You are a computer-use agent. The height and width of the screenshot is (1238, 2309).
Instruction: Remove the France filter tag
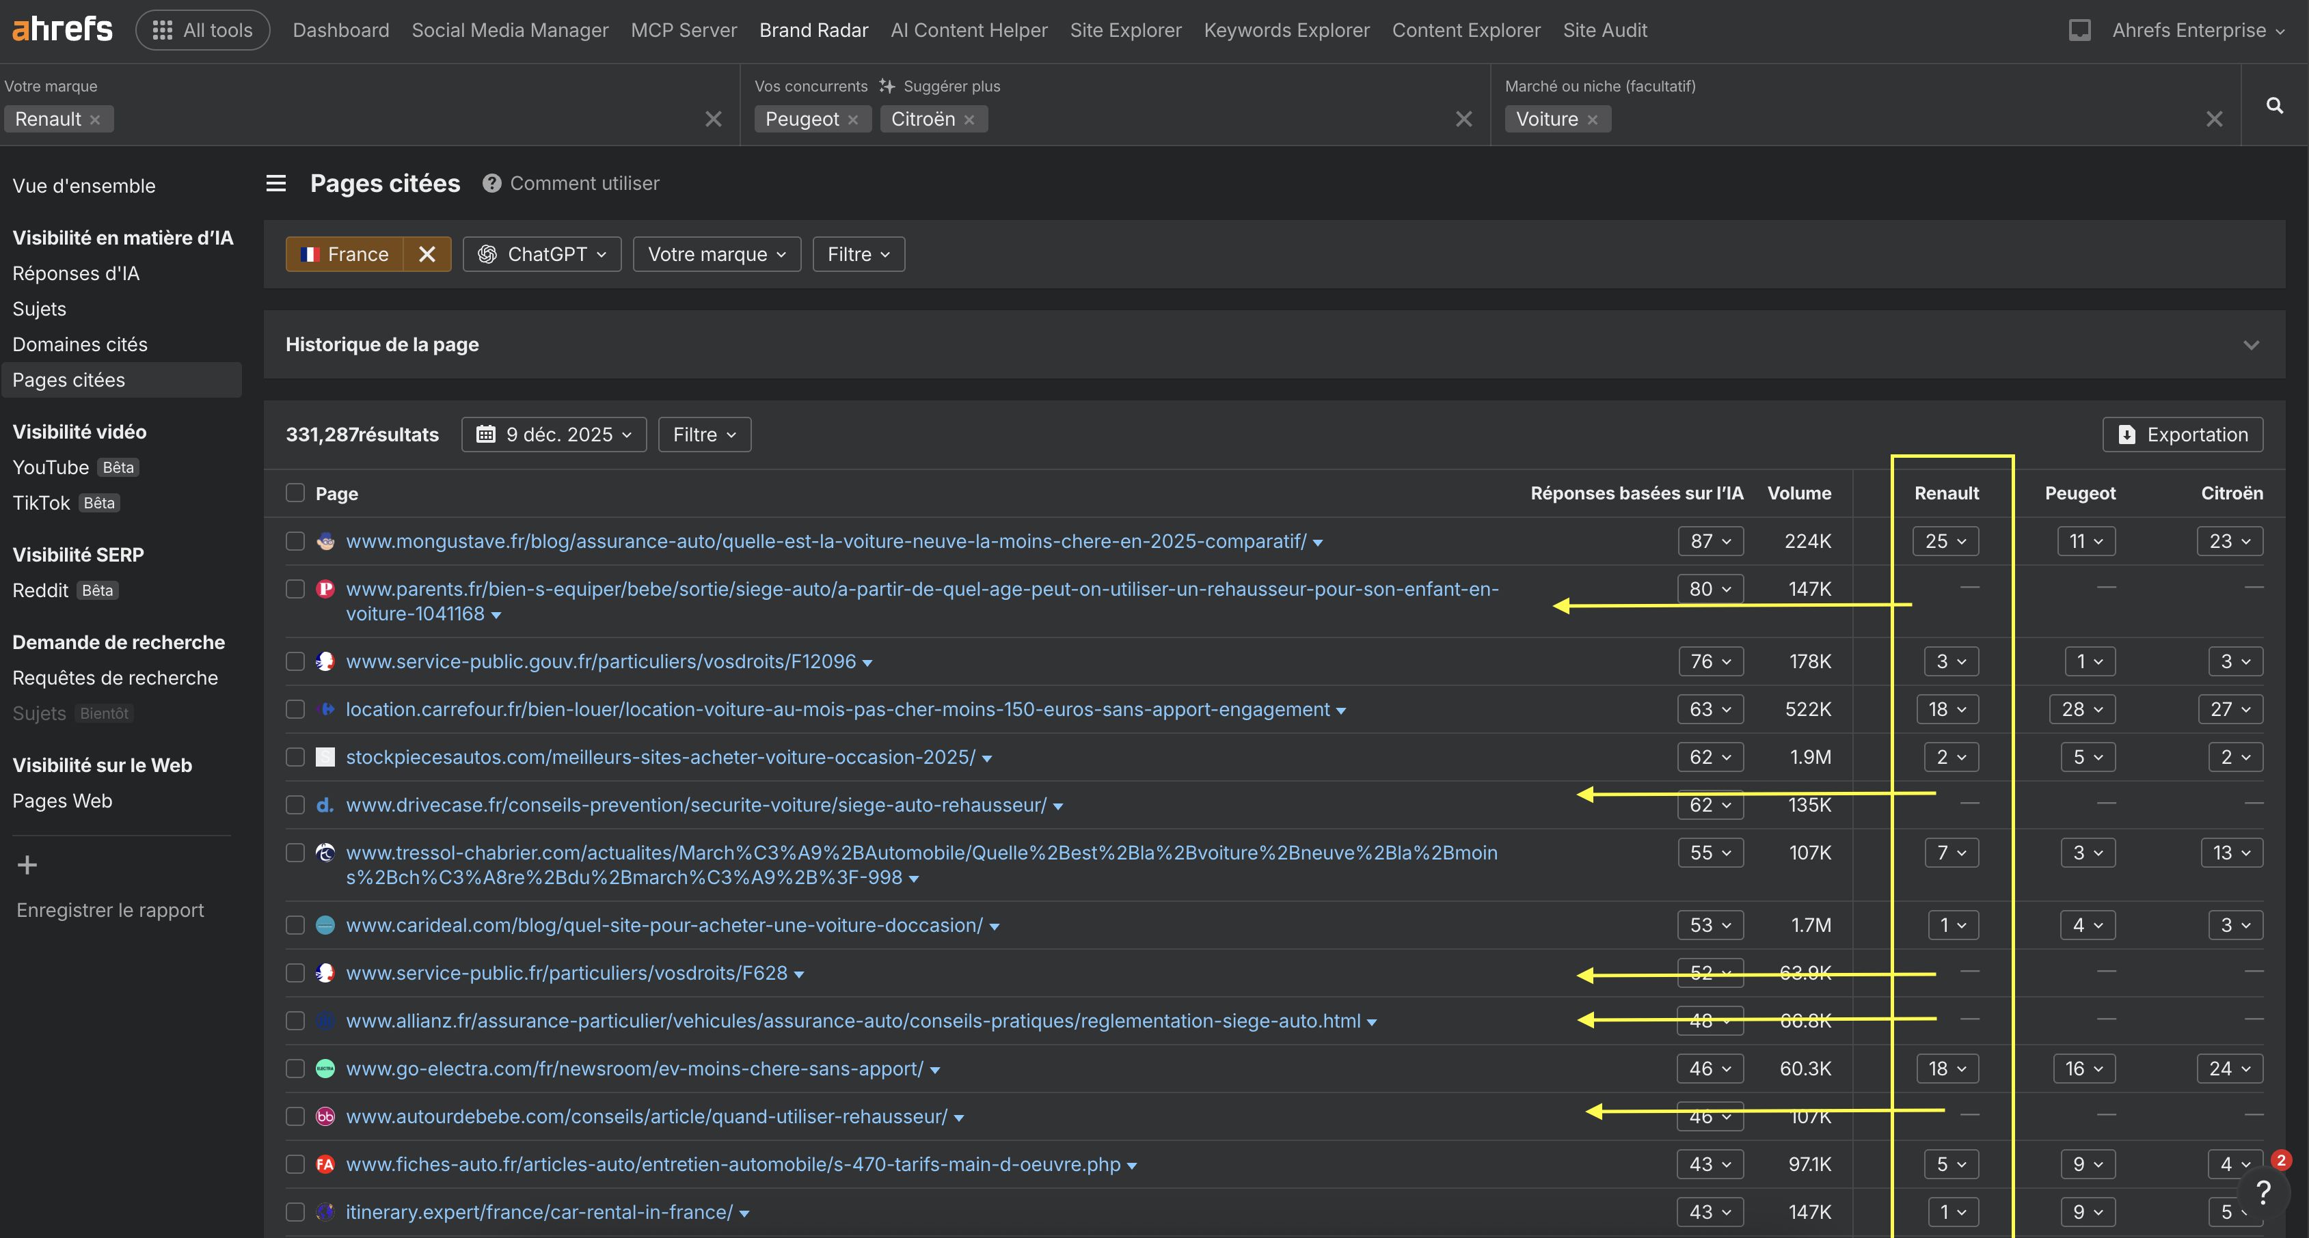click(427, 253)
